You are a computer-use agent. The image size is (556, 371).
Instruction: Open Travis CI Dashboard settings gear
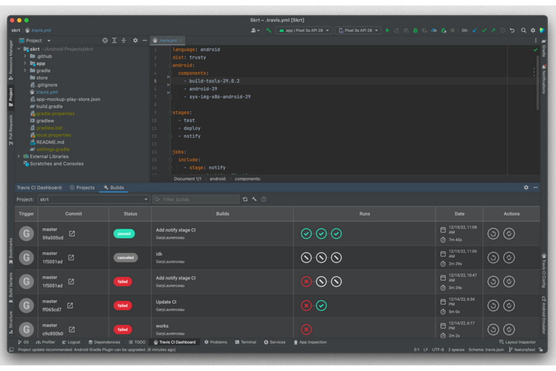(526, 188)
